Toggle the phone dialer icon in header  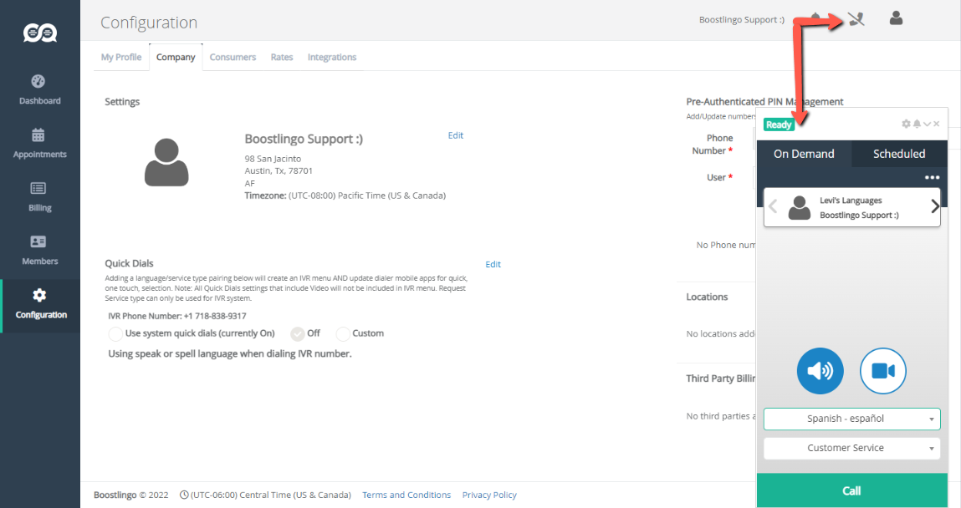click(856, 19)
